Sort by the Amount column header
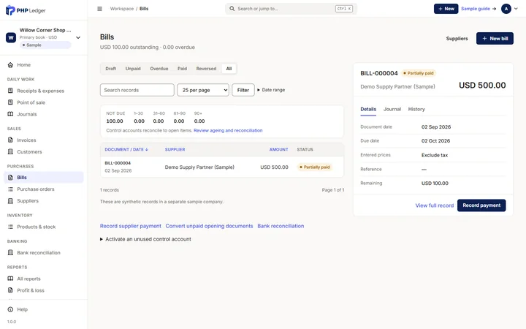 (x=278, y=149)
